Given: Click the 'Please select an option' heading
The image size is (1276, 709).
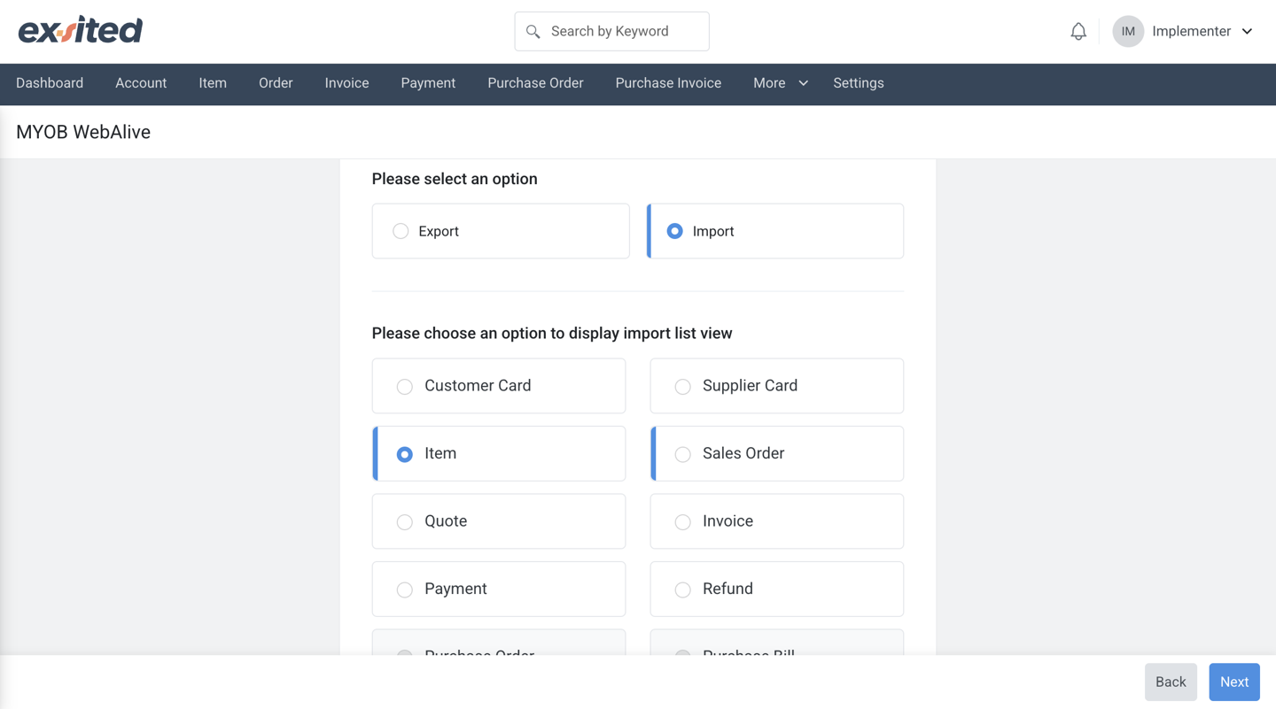Looking at the screenshot, I should pos(455,179).
